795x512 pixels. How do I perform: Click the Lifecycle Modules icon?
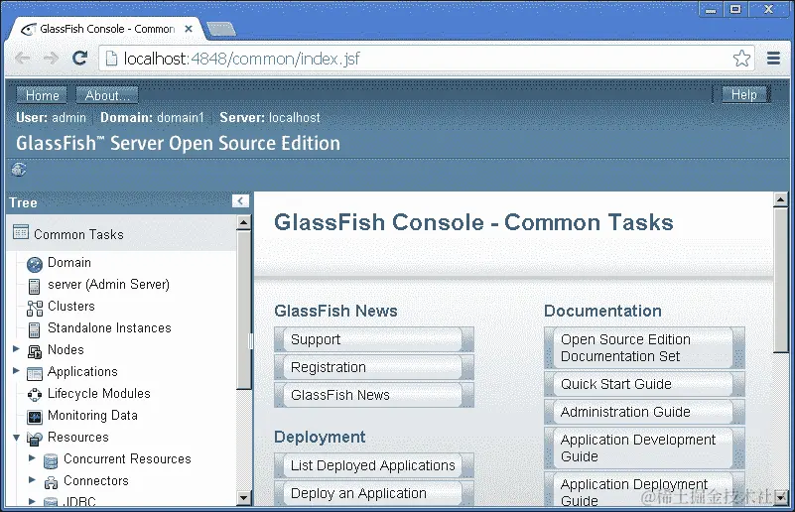pos(35,395)
